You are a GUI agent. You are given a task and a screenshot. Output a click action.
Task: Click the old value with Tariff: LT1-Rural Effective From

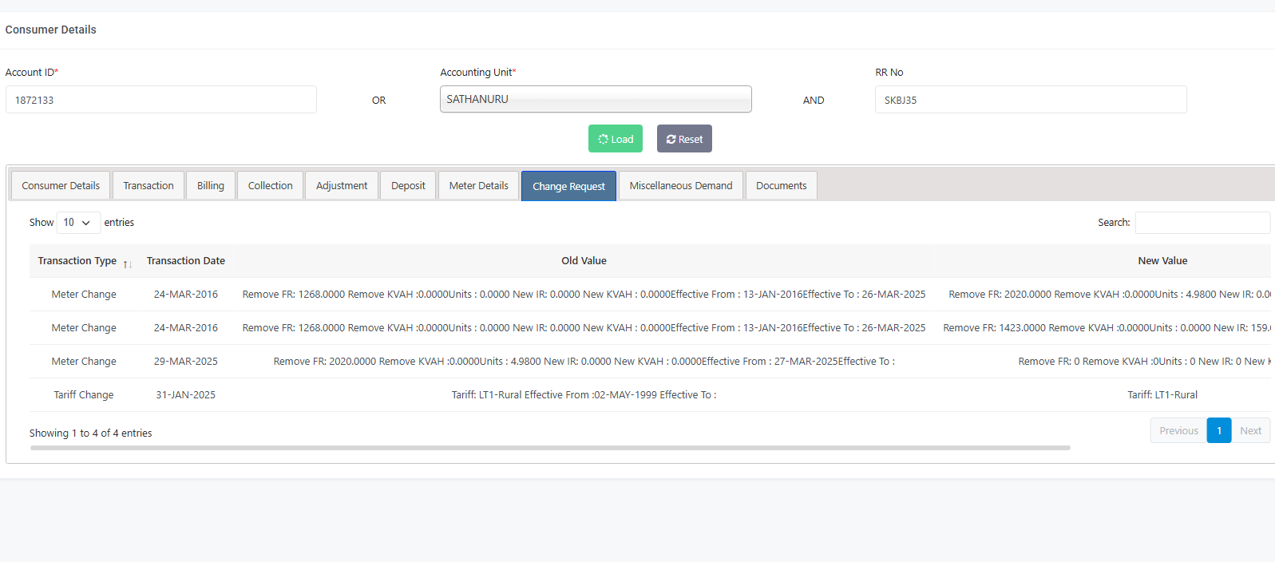click(x=584, y=395)
